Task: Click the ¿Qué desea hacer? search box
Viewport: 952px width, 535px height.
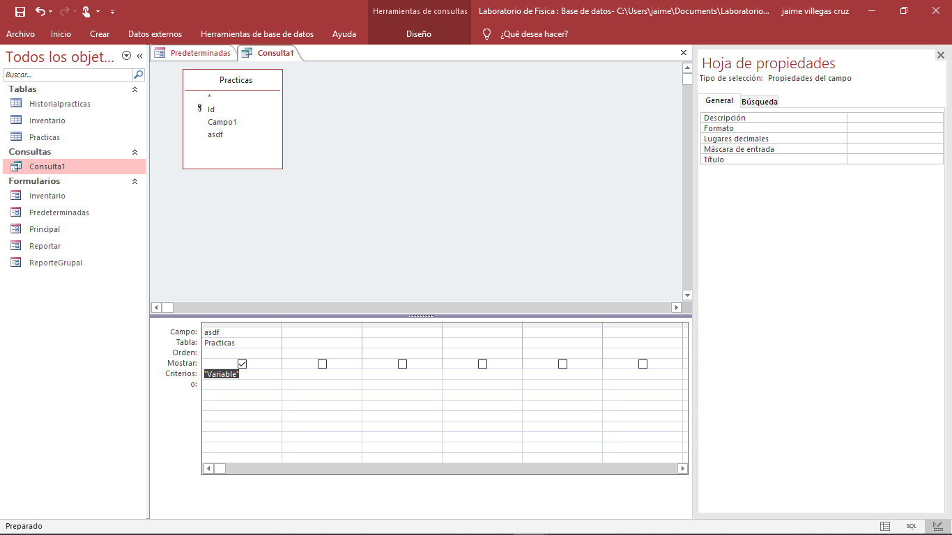Action: click(534, 34)
